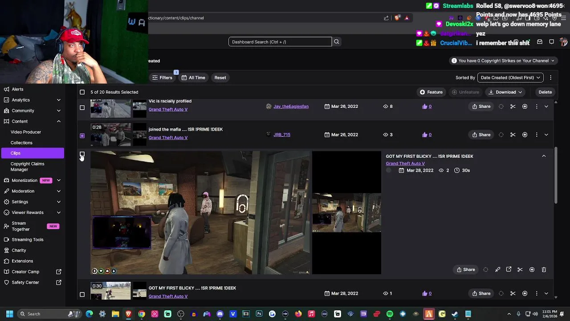Click the feature star icon in JRB_715 row
Viewport: 570px width, 321px height.
pos(525,135)
